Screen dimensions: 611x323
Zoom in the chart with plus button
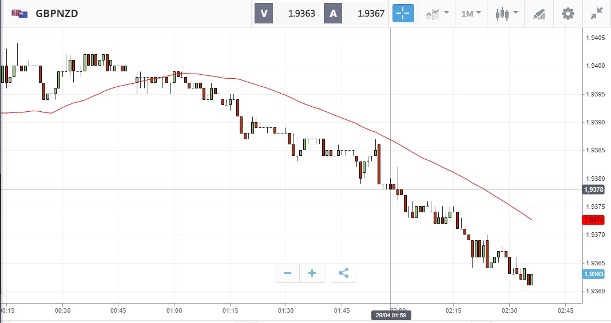(312, 273)
